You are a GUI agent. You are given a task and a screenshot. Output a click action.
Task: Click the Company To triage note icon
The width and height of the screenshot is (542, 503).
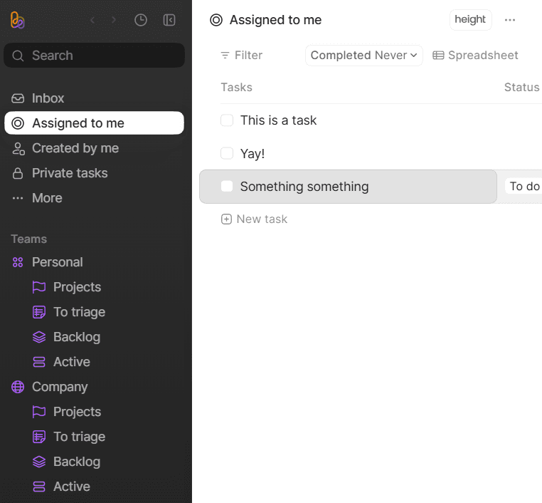39,437
